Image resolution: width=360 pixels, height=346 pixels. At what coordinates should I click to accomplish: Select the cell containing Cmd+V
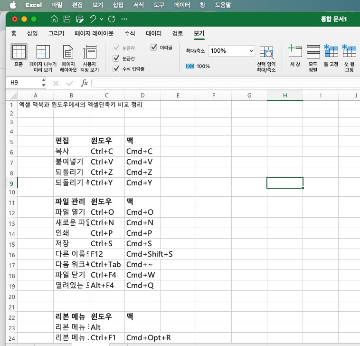pyautogui.click(x=142, y=162)
